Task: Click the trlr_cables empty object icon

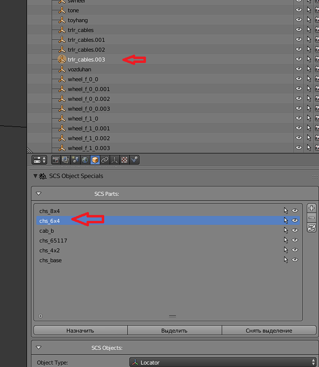Action: (62, 30)
